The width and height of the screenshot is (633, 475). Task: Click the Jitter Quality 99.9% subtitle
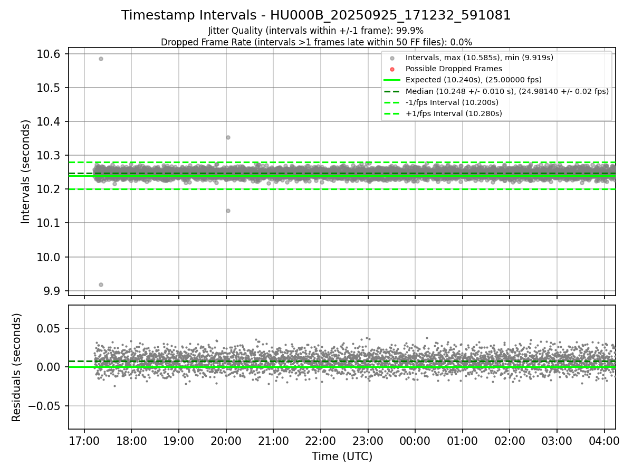tap(316, 31)
